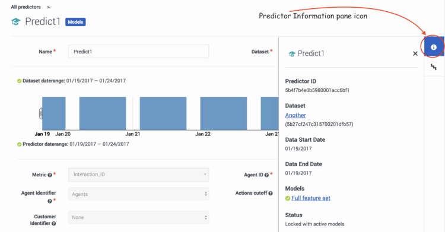
Task: Click graduation cap icon beside Predict1 title
Action: click(x=16, y=21)
